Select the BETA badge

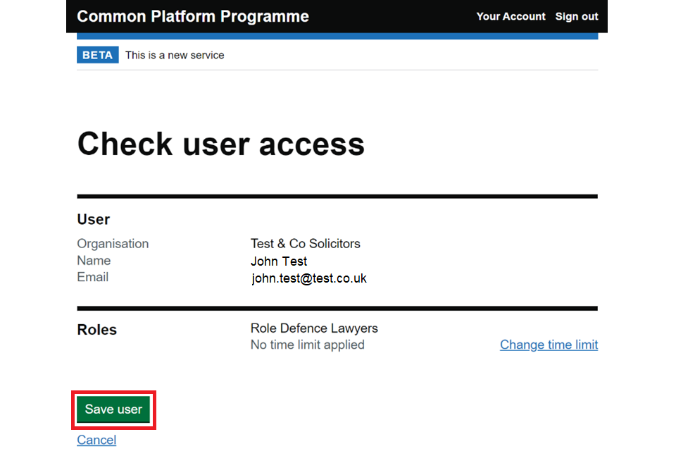[97, 54]
